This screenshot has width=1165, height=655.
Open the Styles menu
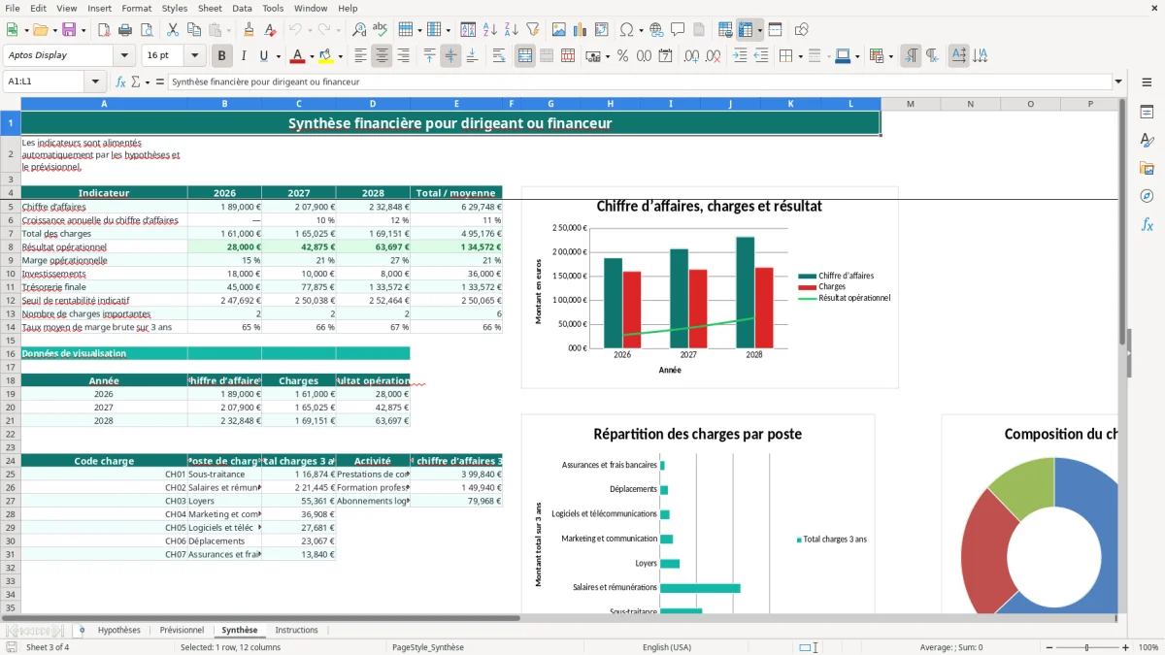click(x=175, y=8)
